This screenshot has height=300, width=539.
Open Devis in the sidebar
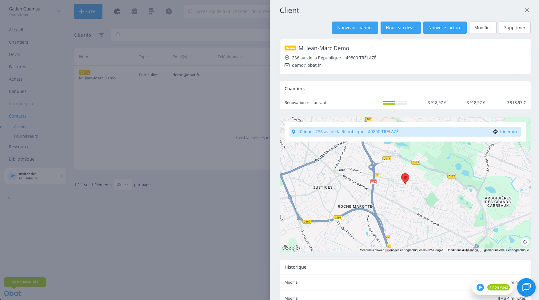[x=14, y=54]
